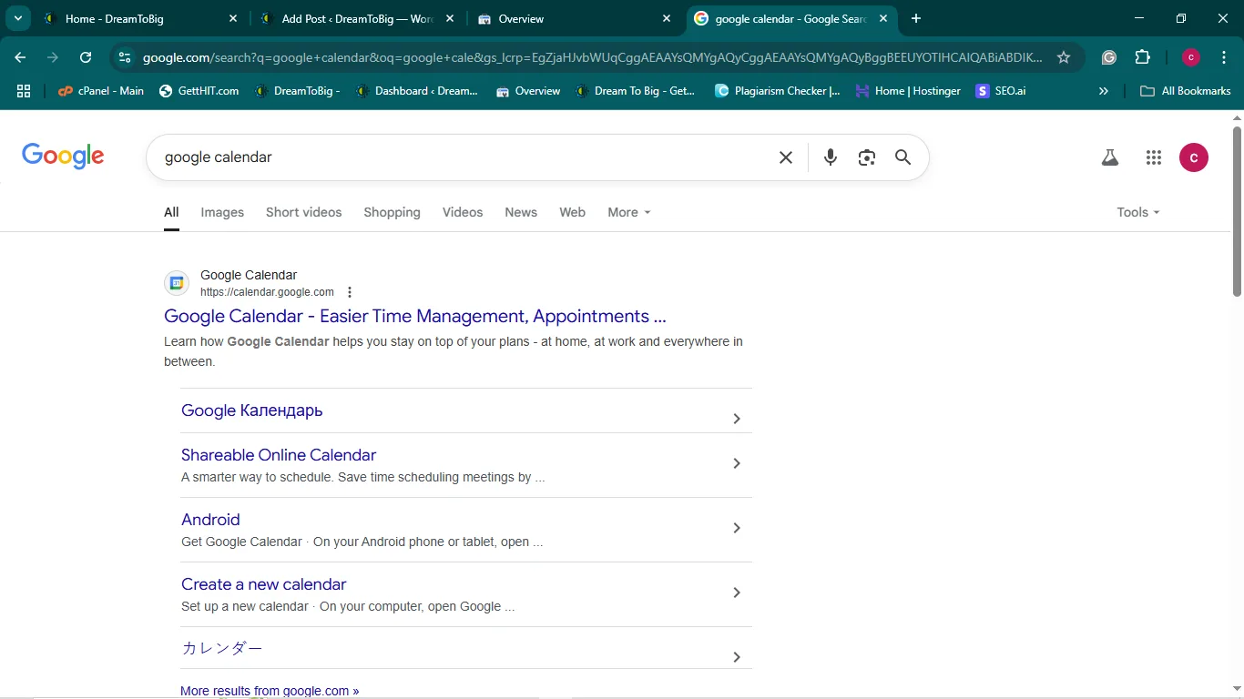Open Search by image camera icon
Viewport: 1244px width, 699px height.
coord(866,157)
